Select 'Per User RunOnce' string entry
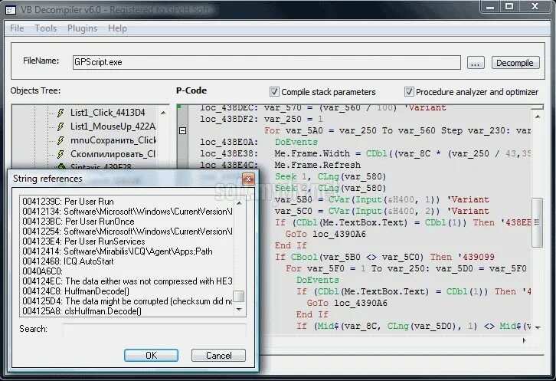556x381 pixels. (x=127, y=222)
